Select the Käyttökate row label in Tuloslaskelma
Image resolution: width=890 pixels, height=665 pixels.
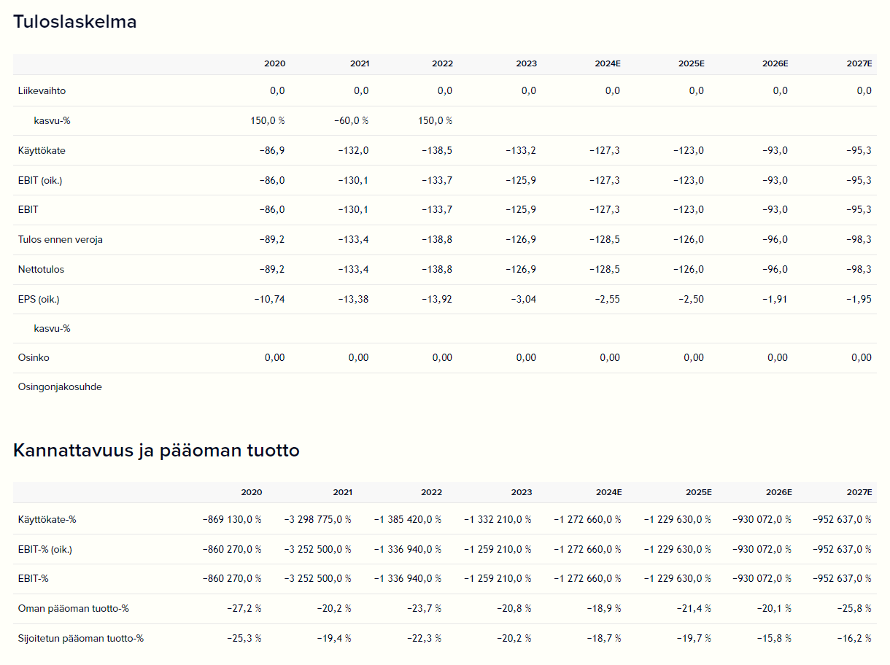42,151
